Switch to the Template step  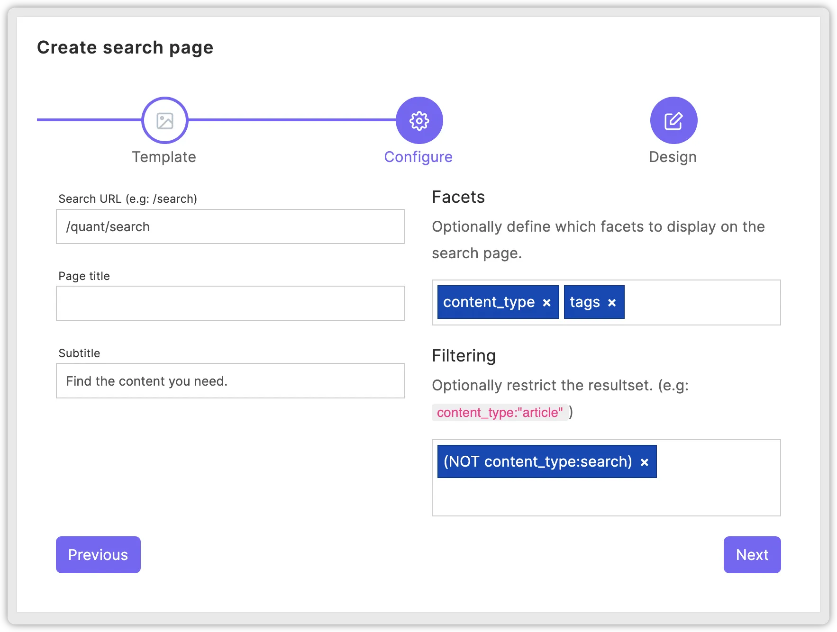pyautogui.click(x=164, y=157)
